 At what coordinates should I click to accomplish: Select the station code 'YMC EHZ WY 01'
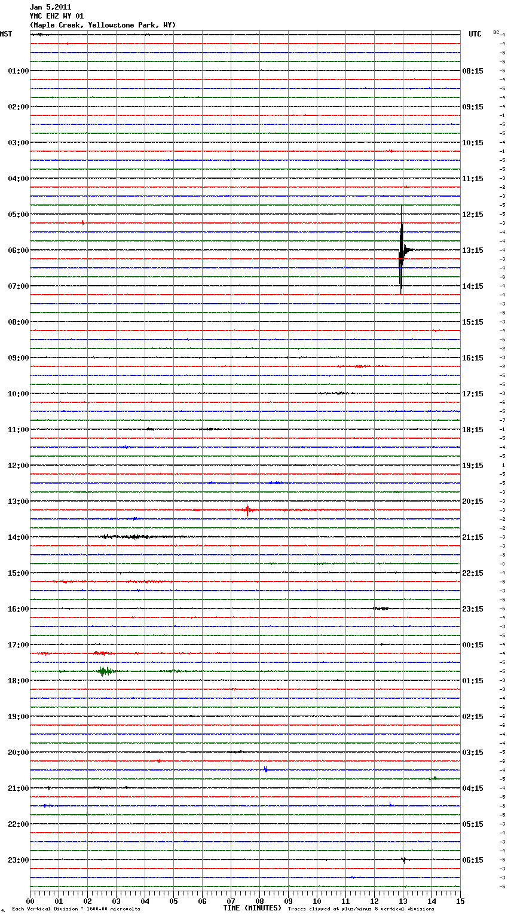pos(57,16)
